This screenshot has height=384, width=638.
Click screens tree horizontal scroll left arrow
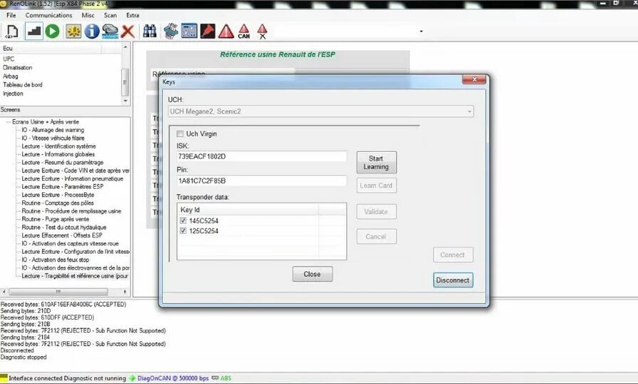click(4, 291)
